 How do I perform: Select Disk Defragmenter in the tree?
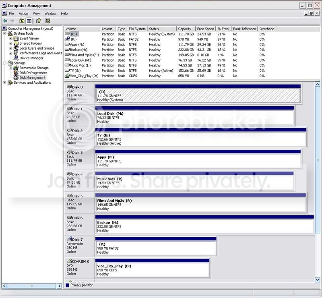[x=33, y=73]
